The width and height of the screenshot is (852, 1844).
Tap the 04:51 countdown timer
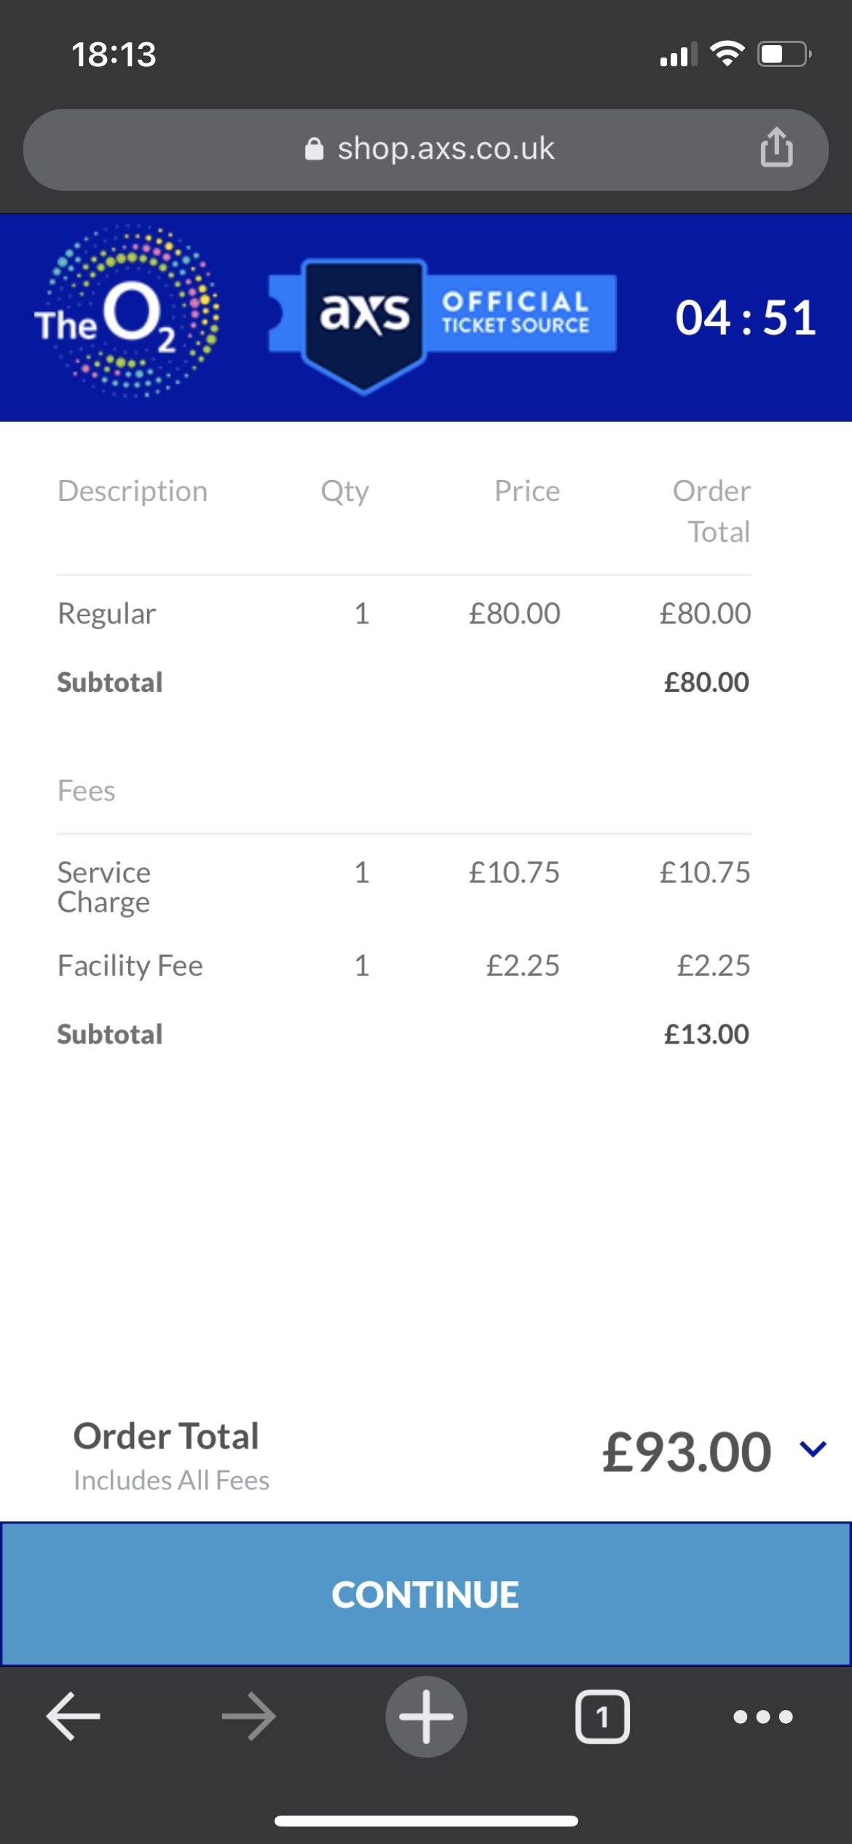point(745,318)
